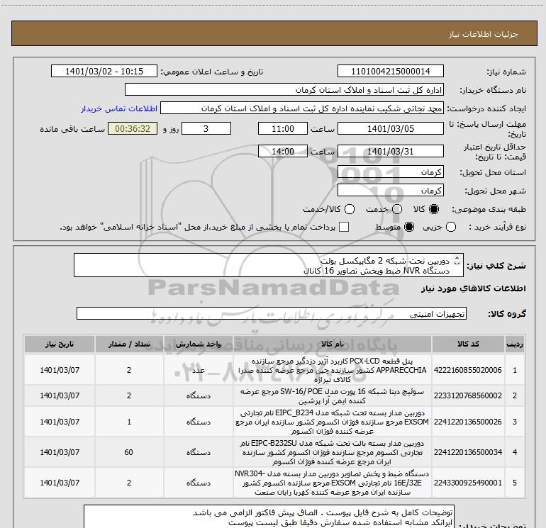This screenshot has width=546, height=528.
Task: Click the PCX-LCD panel item name
Action: click(332, 370)
